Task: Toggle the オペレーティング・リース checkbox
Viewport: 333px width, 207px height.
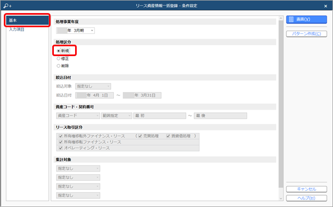Action: (x=61, y=148)
